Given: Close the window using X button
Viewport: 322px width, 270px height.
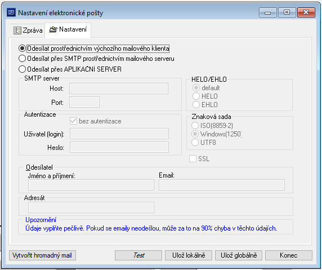Looking at the screenshot, I should [x=306, y=12].
